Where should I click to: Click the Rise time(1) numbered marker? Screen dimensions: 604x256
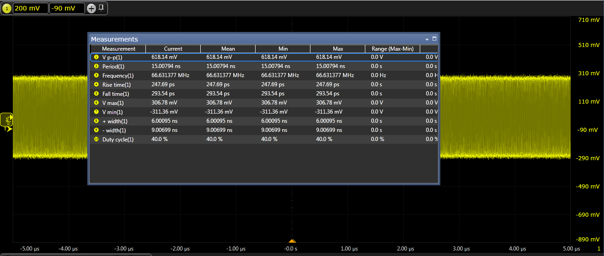[x=96, y=84]
